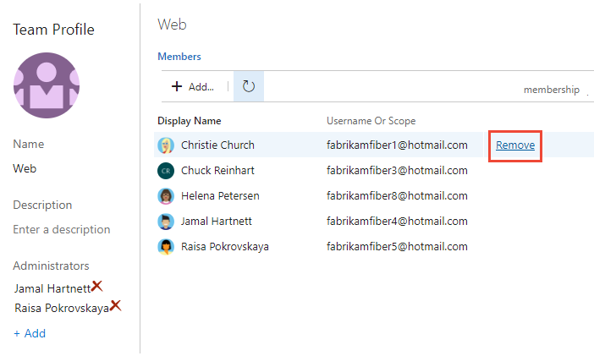Screen dimensions: 594x356
Task: Click the team name Web field
Action: point(25,168)
